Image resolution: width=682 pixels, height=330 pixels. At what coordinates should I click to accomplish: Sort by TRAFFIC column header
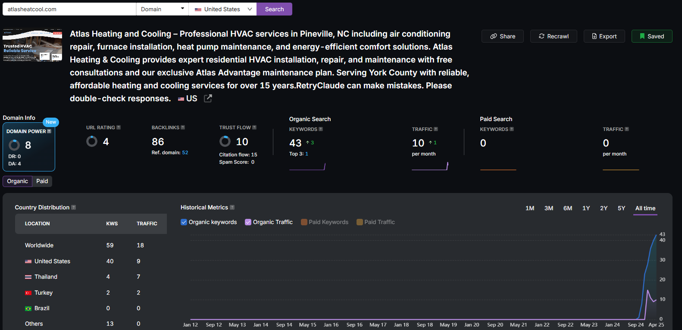coord(147,224)
